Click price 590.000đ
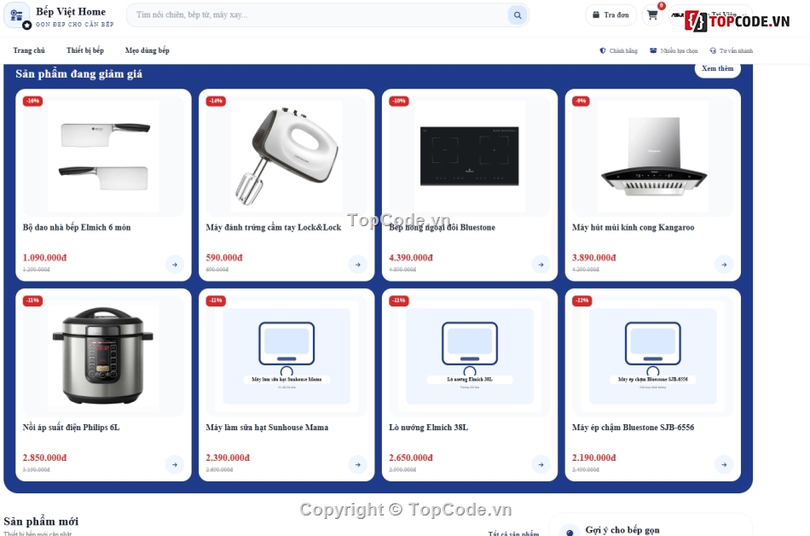 224,258
